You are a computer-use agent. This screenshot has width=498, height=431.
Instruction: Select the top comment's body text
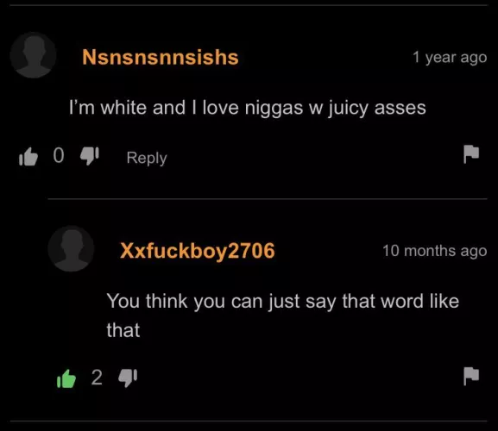(x=248, y=108)
